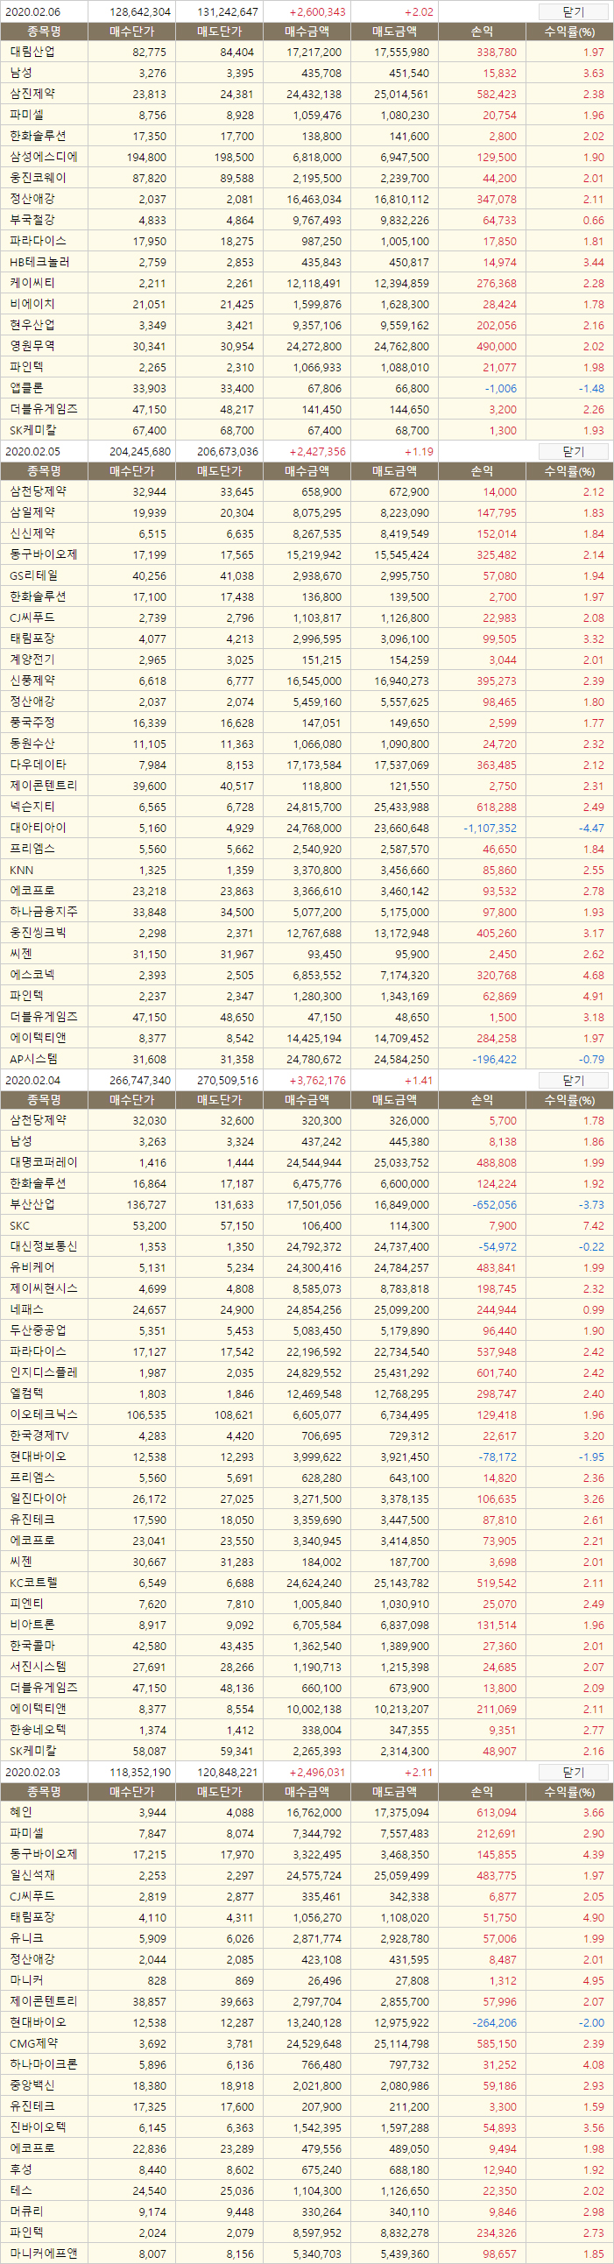Click the 하나금융지주 stock name
Viewport: 614px width, 2264px height.
point(43,913)
